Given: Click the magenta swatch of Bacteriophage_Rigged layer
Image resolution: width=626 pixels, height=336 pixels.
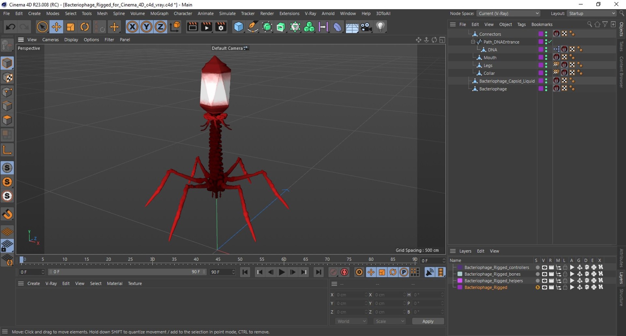Looking at the screenshot, I should coord(460,287).
